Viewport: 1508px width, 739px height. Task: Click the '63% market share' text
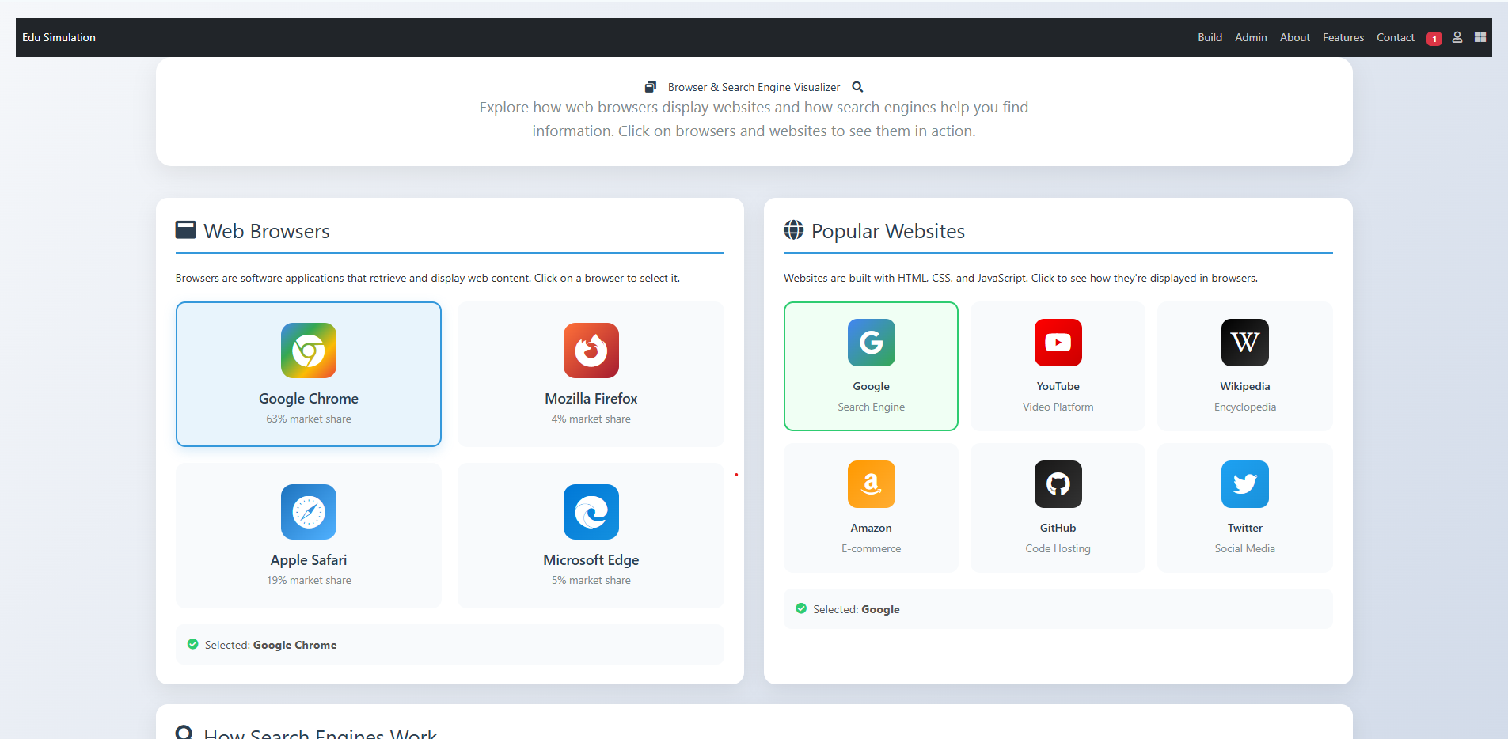pos(309,419)
